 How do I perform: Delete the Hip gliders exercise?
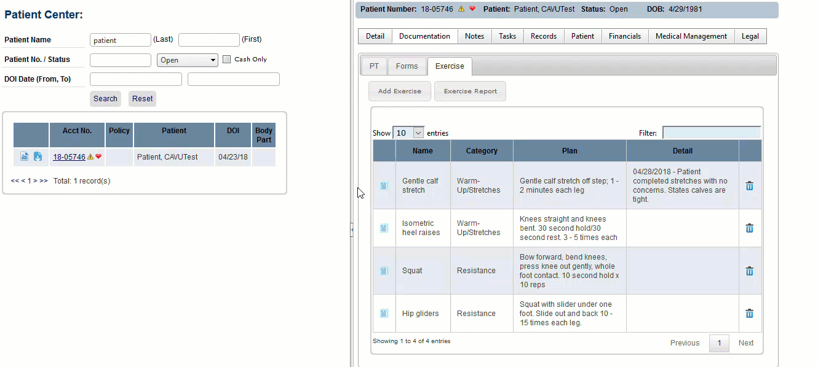(x=750, y=314)
